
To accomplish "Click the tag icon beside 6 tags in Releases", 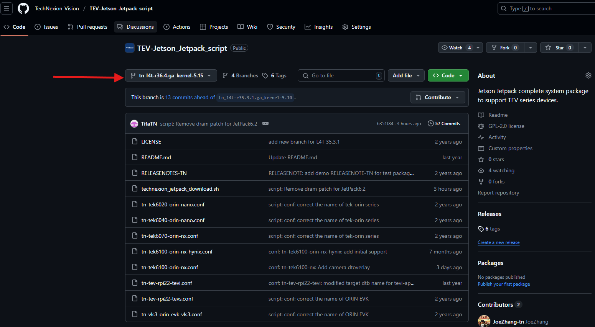I will [x=481, y=229].
